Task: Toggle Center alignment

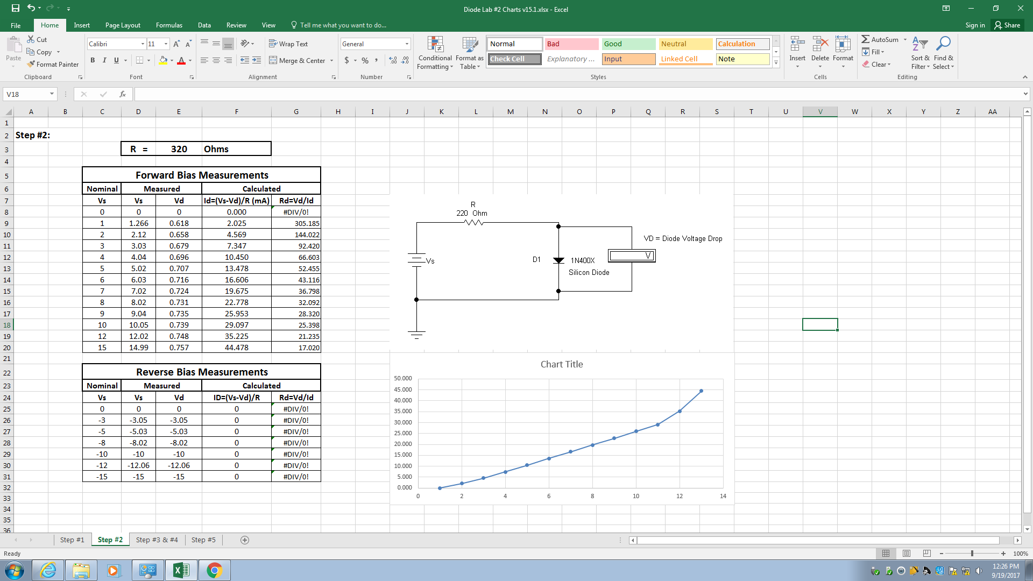Action: tap(216, 60)
